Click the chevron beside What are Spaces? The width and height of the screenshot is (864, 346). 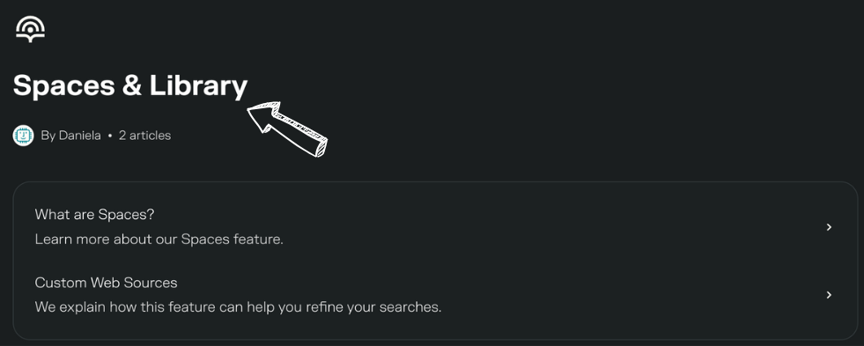(829, 227)
